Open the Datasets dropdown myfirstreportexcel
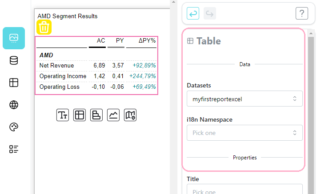 [245, 99]
